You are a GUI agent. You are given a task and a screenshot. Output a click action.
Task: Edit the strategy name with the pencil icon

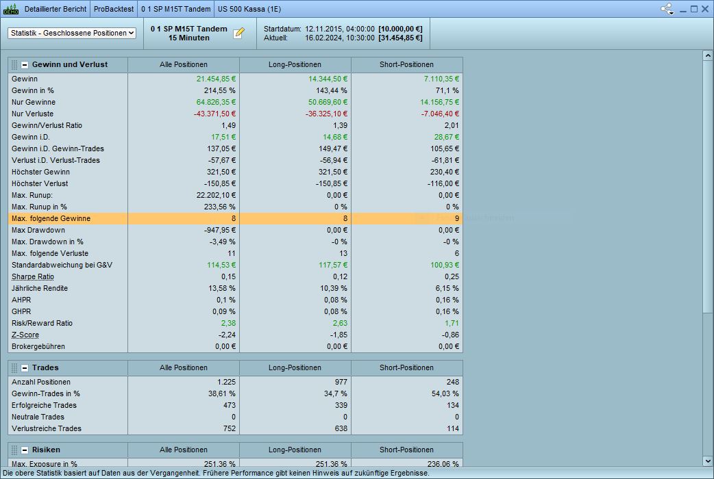[x=239, y=33]
